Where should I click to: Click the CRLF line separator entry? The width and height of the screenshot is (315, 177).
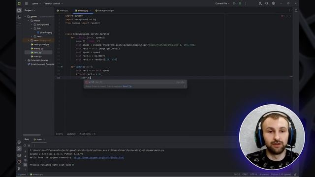point(245,175)
